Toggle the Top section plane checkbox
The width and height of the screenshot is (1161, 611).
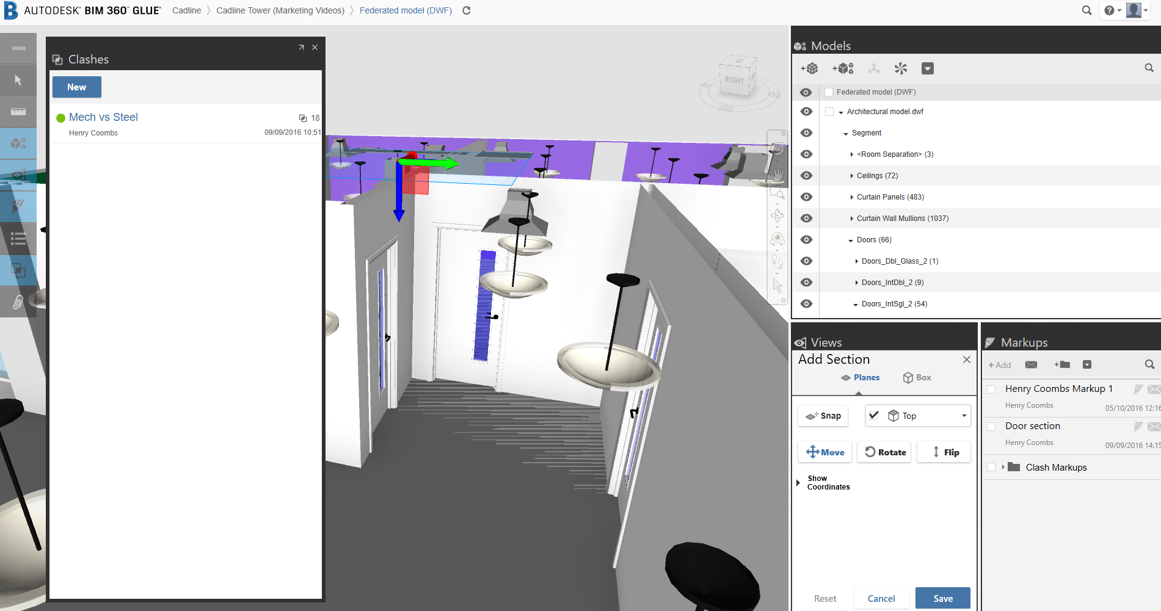pyautogui.click(x=874, y=415)
